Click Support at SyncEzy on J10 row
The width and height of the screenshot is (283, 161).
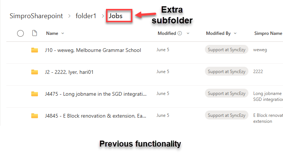coord(226,50)
